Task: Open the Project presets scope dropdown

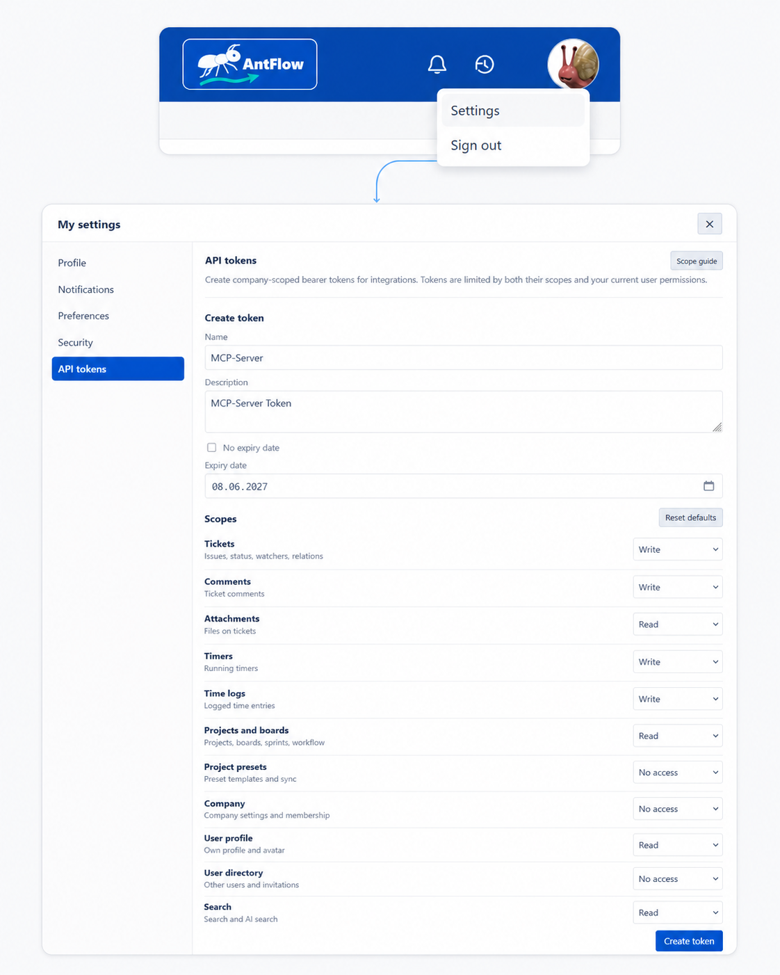Action: (678, 773)
